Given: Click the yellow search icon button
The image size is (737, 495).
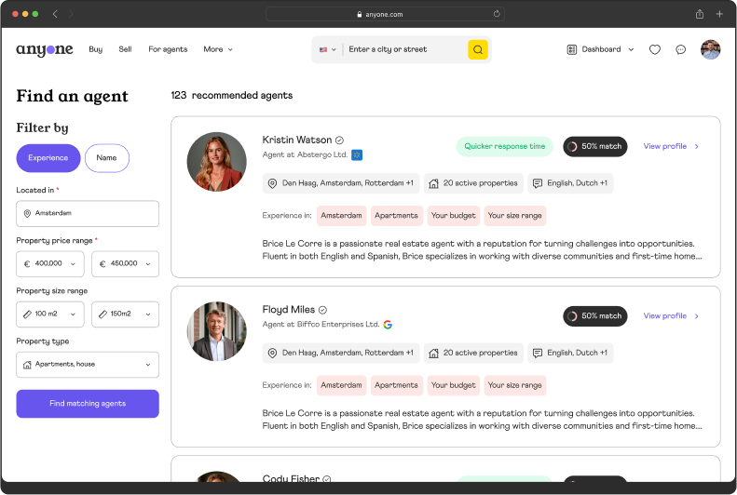Looking at the screenshot, I should (x=477, y=49).
